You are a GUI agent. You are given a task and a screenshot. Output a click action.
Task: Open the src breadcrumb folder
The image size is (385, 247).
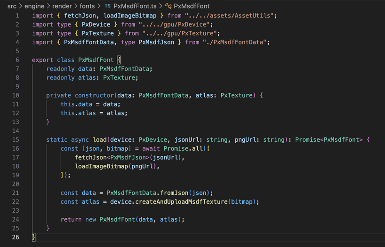[13, 6]
